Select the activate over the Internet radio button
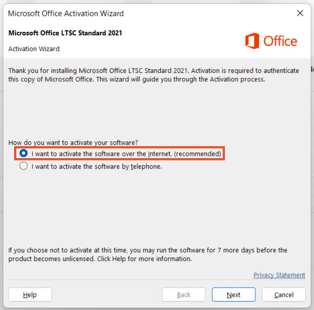The width and height of the screenshot is (314, 310). [24, 154]
